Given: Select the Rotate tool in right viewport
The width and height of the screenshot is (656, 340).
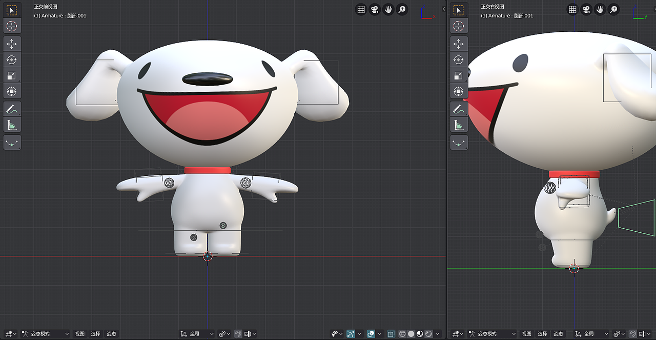Looking at the screenshot, I should coord(459,59).
